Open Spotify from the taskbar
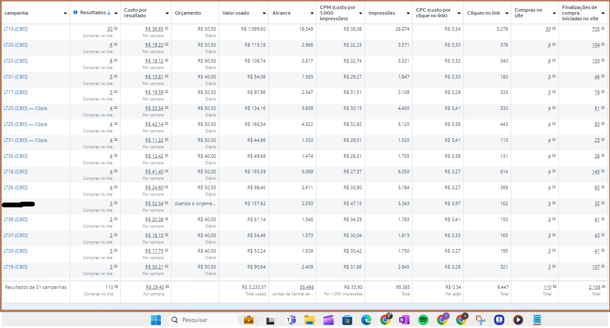 pyautogui.click(x=423, y=320)
